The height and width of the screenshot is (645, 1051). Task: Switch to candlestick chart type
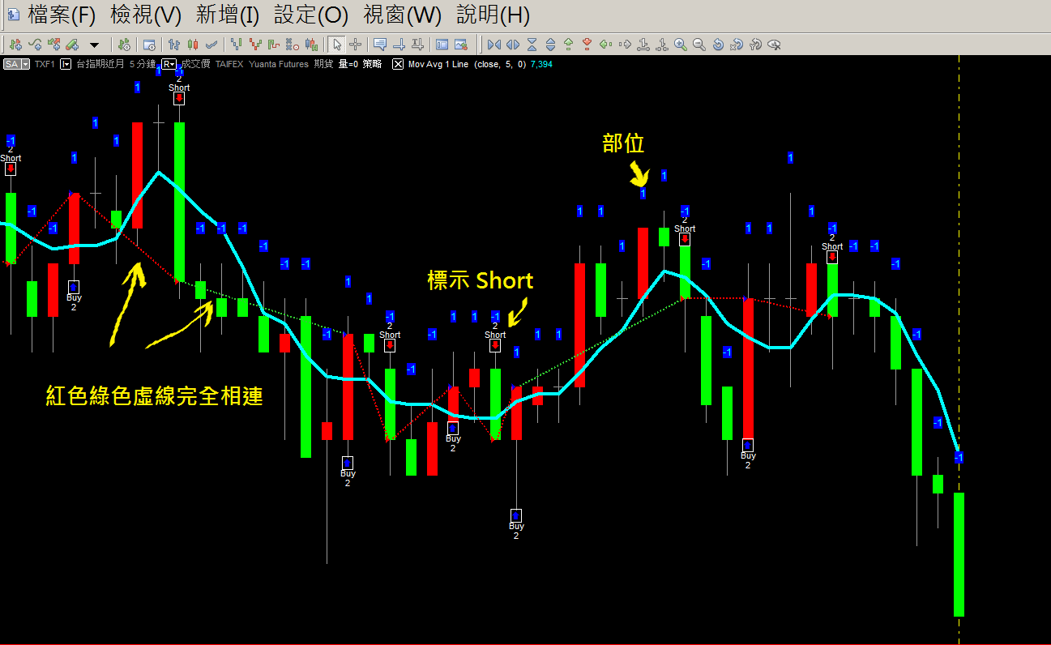(193, 45)
